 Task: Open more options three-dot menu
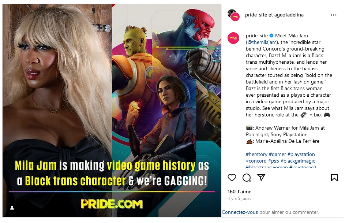pos(333,15)
